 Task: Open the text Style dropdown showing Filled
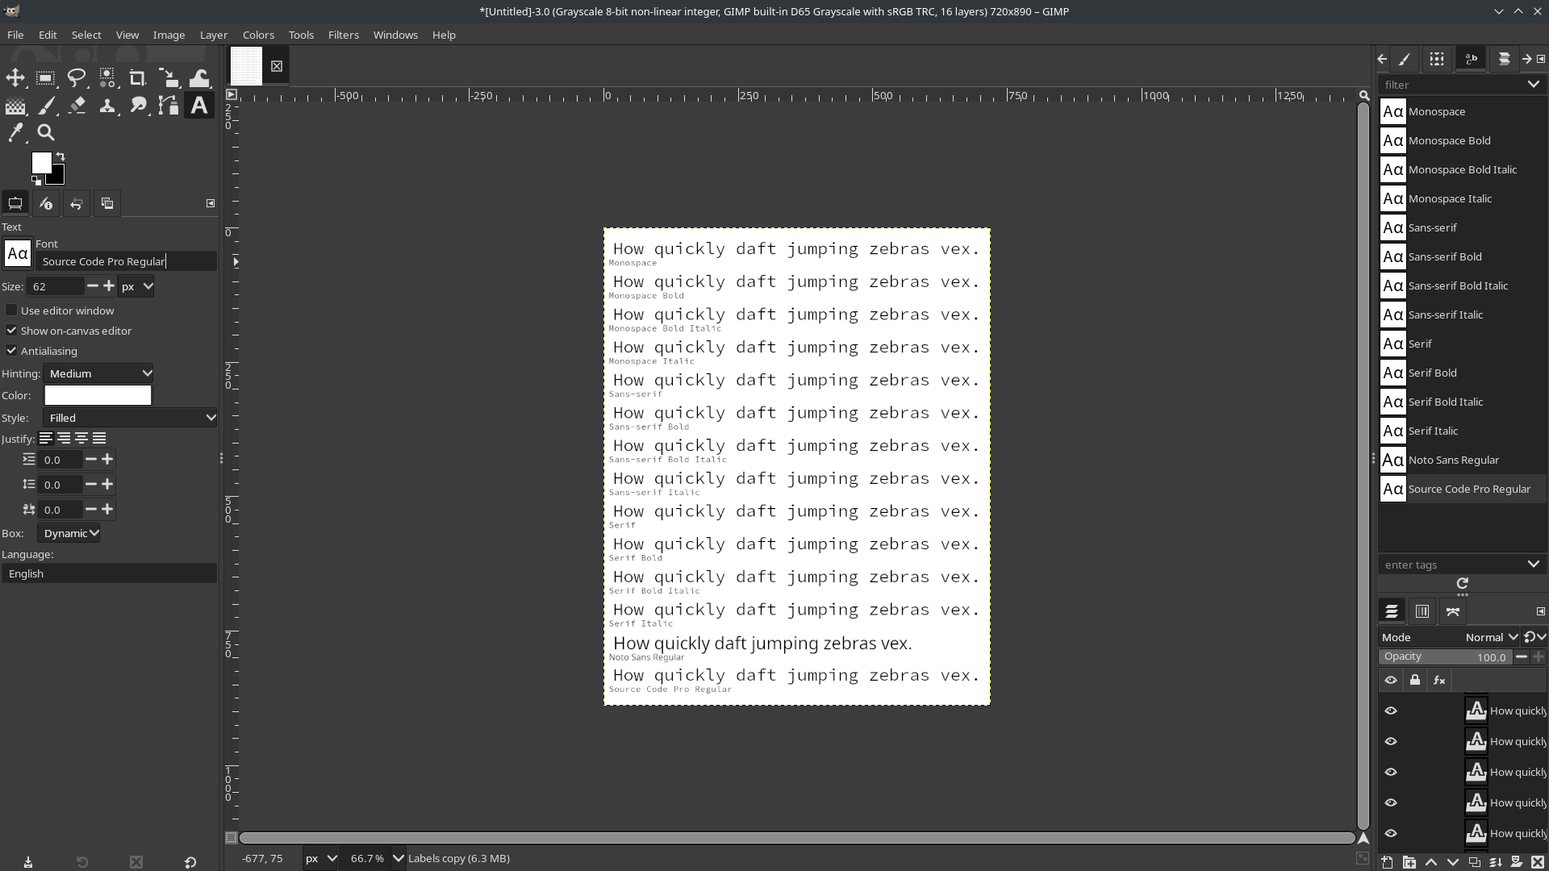(x=130, y=418)
